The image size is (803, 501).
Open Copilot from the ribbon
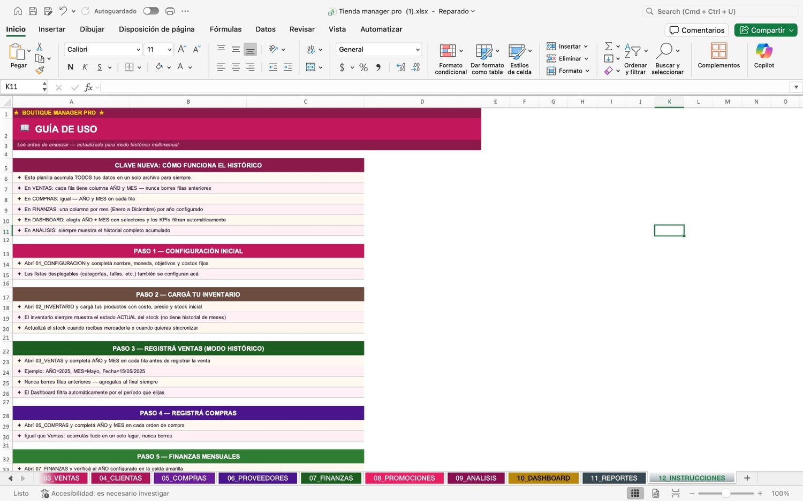coord(764,56)
